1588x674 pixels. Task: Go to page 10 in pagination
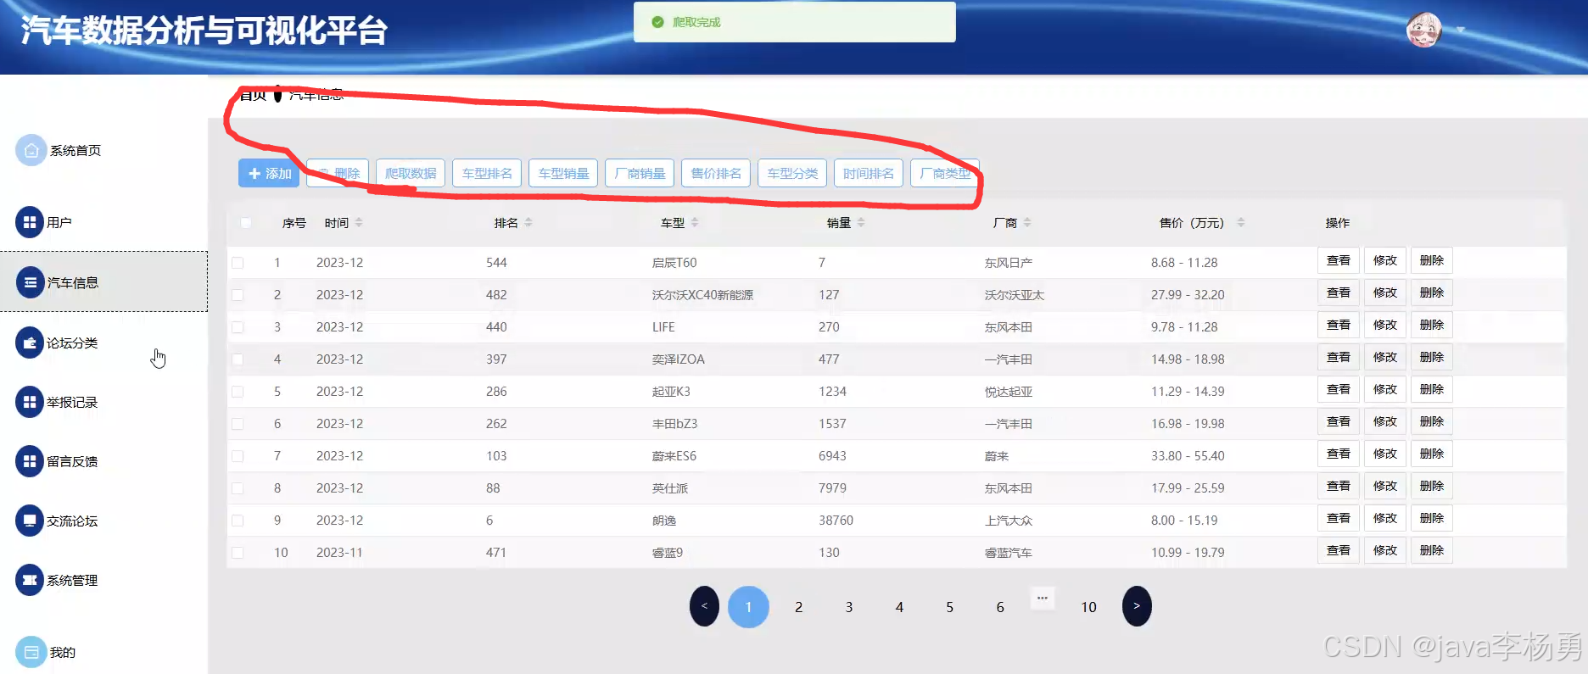click(1088, 607)
